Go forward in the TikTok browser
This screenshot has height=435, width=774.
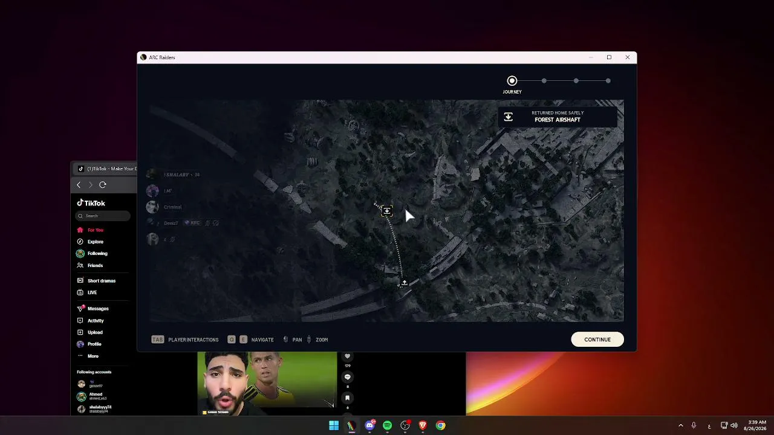(91, 185)
